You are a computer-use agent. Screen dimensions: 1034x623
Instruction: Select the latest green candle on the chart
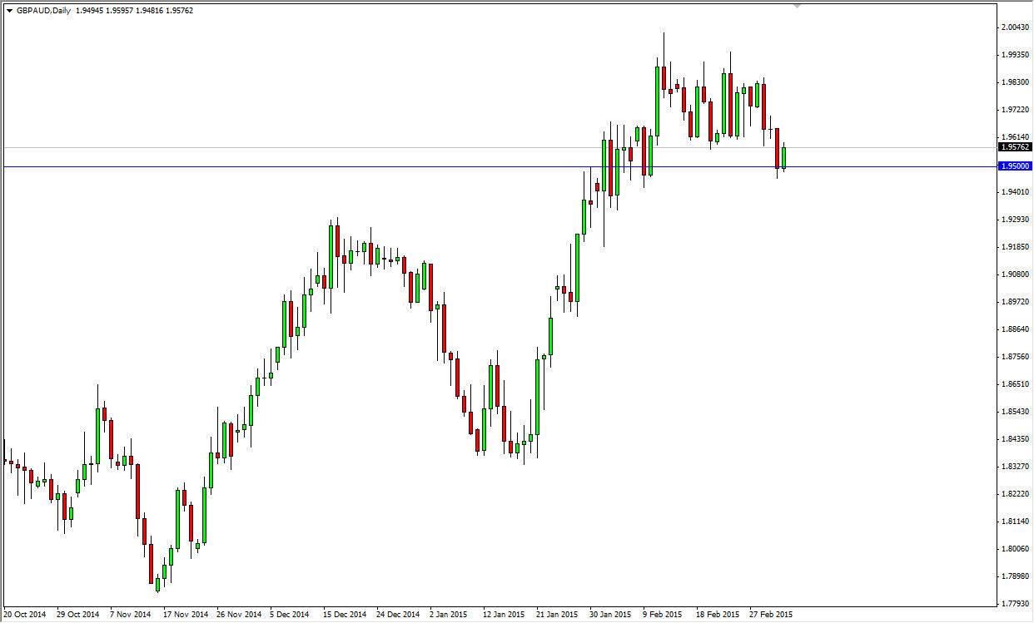(x=783, y=158)
